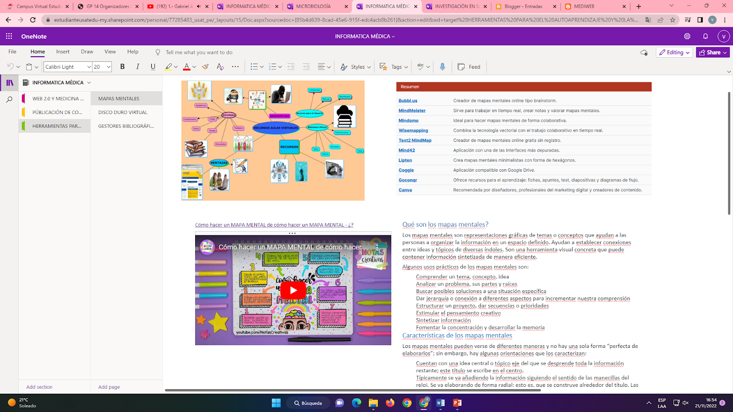Open the notifications bell
Viewport: 733px width, 412px height.
pyautogui.click(x=706, y=36)
